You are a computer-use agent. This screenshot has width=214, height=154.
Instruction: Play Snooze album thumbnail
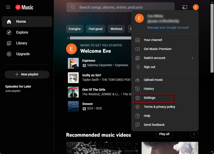73,106
